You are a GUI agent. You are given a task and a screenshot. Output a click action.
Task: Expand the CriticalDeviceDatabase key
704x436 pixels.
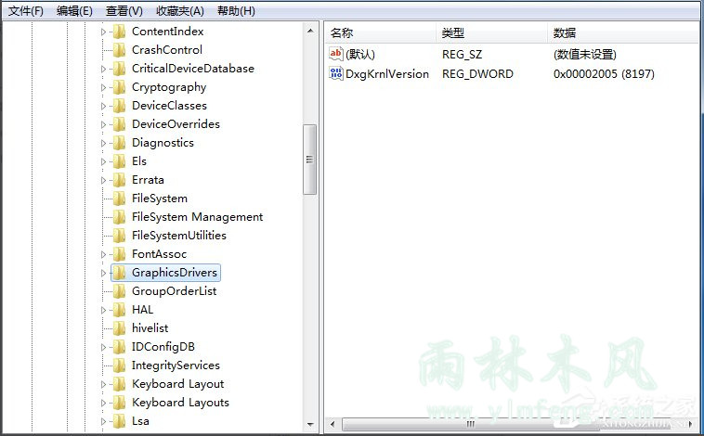[103, 69]
